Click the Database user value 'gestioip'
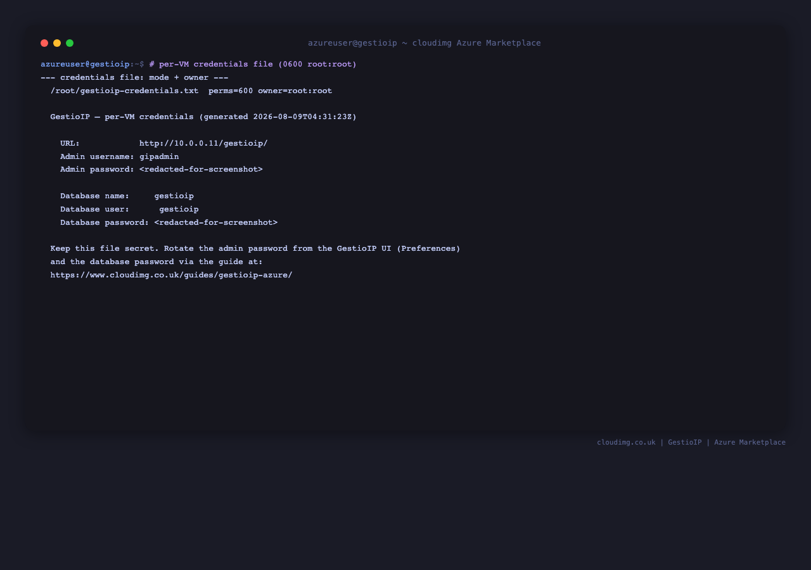Screen dimensions: 811x570 point(179,210)
